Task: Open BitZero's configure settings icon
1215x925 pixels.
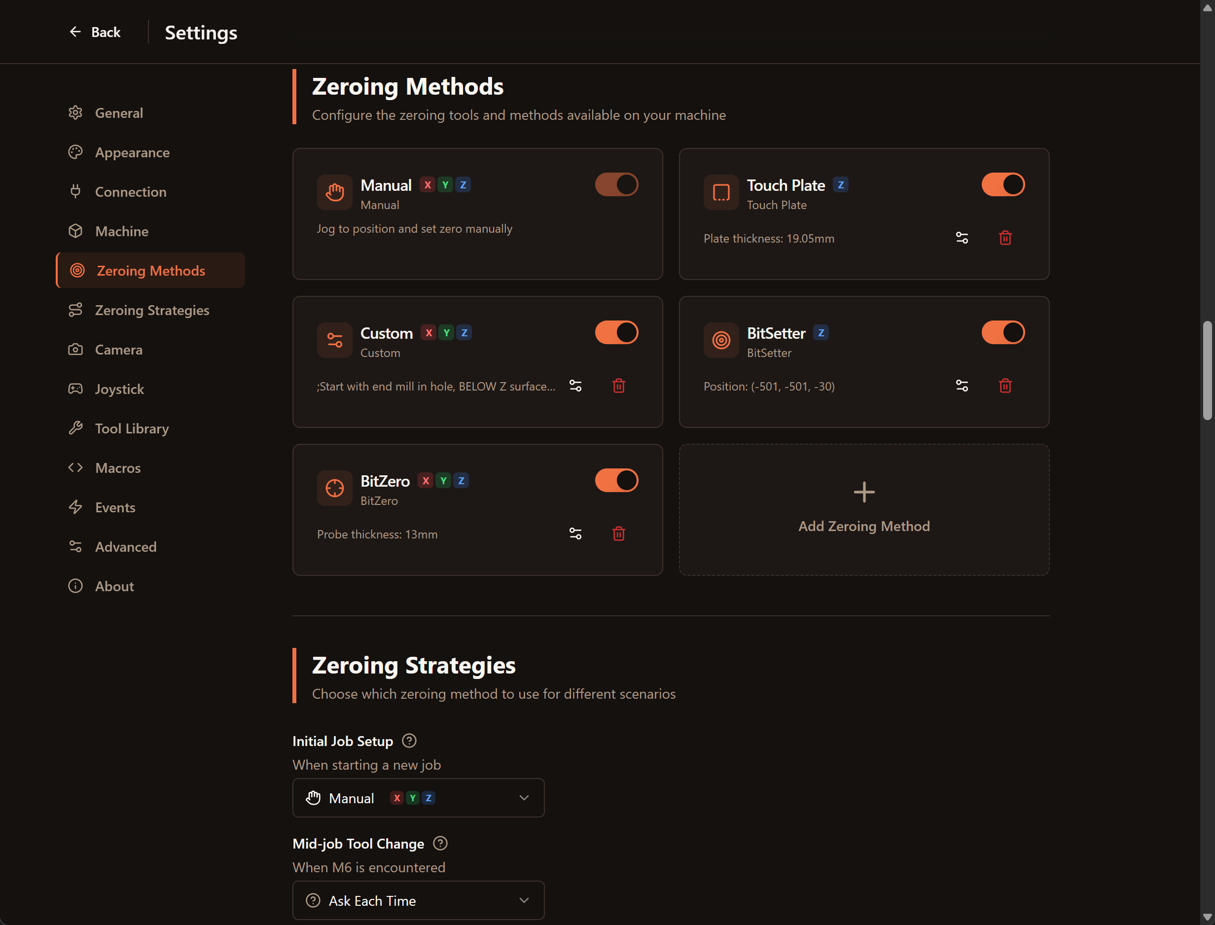Action: (575, 533)
